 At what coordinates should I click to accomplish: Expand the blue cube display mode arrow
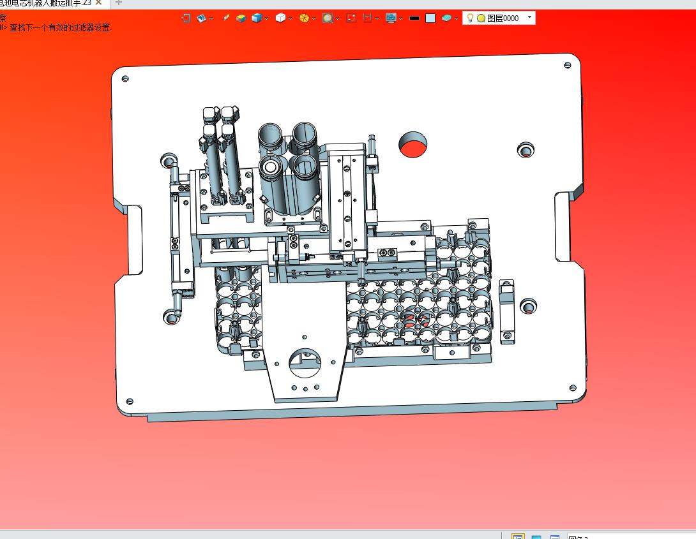tap(266, 18)
